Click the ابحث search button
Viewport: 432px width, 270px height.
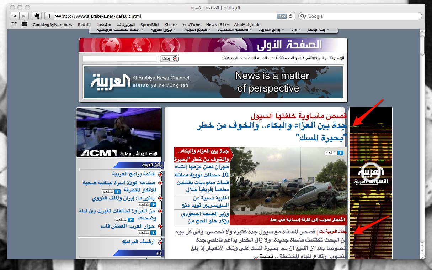click(x=169, y=59)
